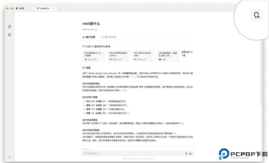Focus the question input field
Screen dimensions: 269x163
point(133,154)
